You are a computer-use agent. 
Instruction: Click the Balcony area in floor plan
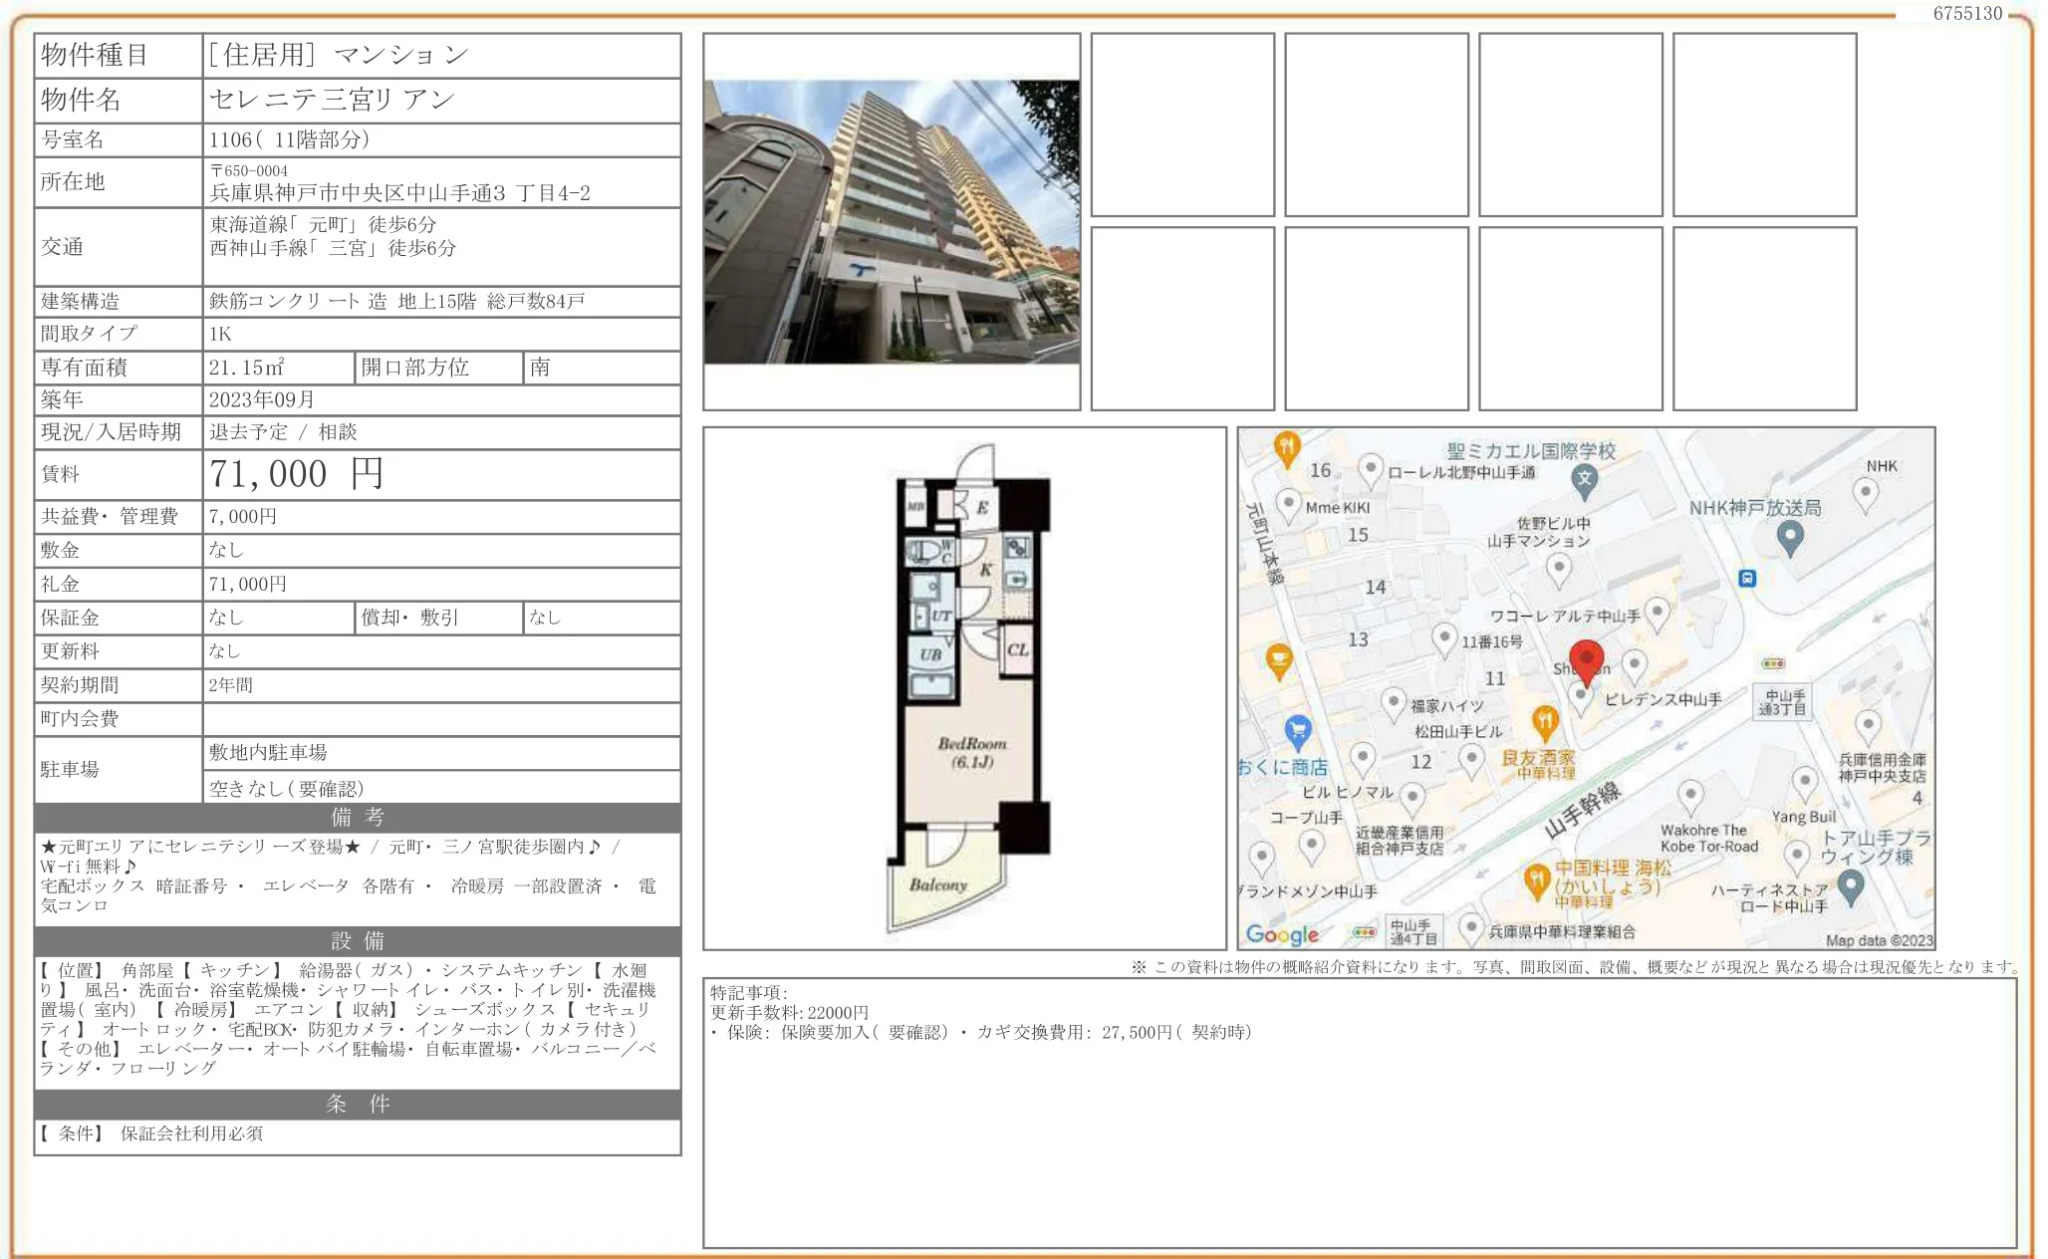(937, 884)
